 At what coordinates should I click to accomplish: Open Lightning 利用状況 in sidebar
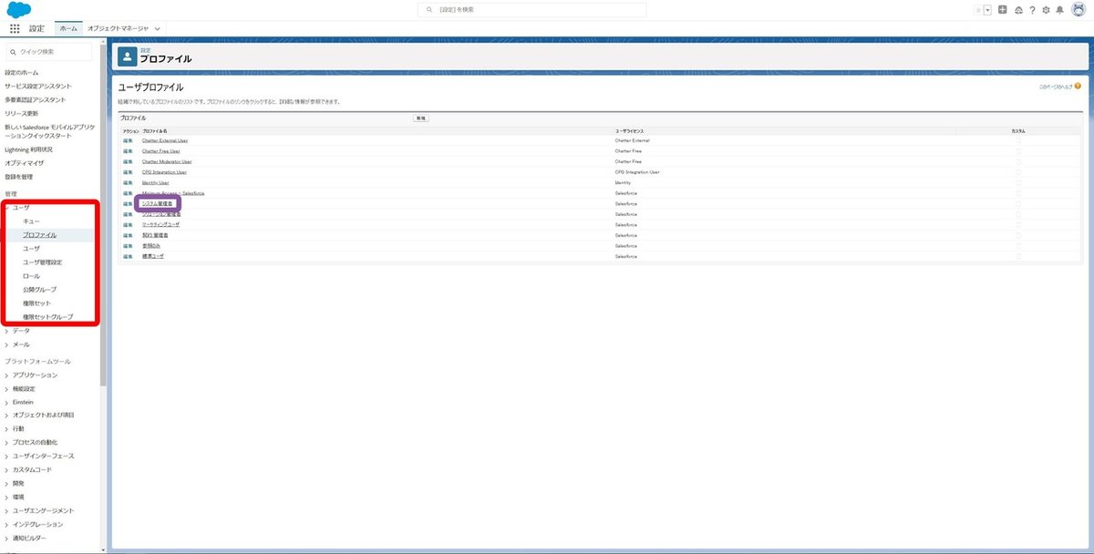[x=28, y=149]
